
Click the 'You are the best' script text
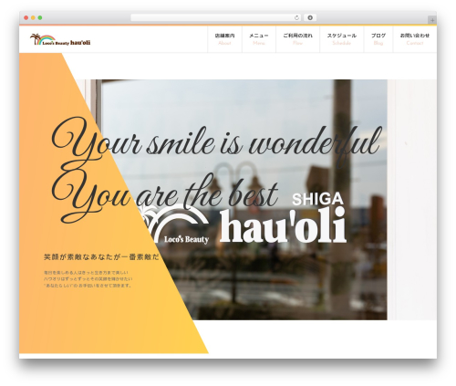click(164, 198)
